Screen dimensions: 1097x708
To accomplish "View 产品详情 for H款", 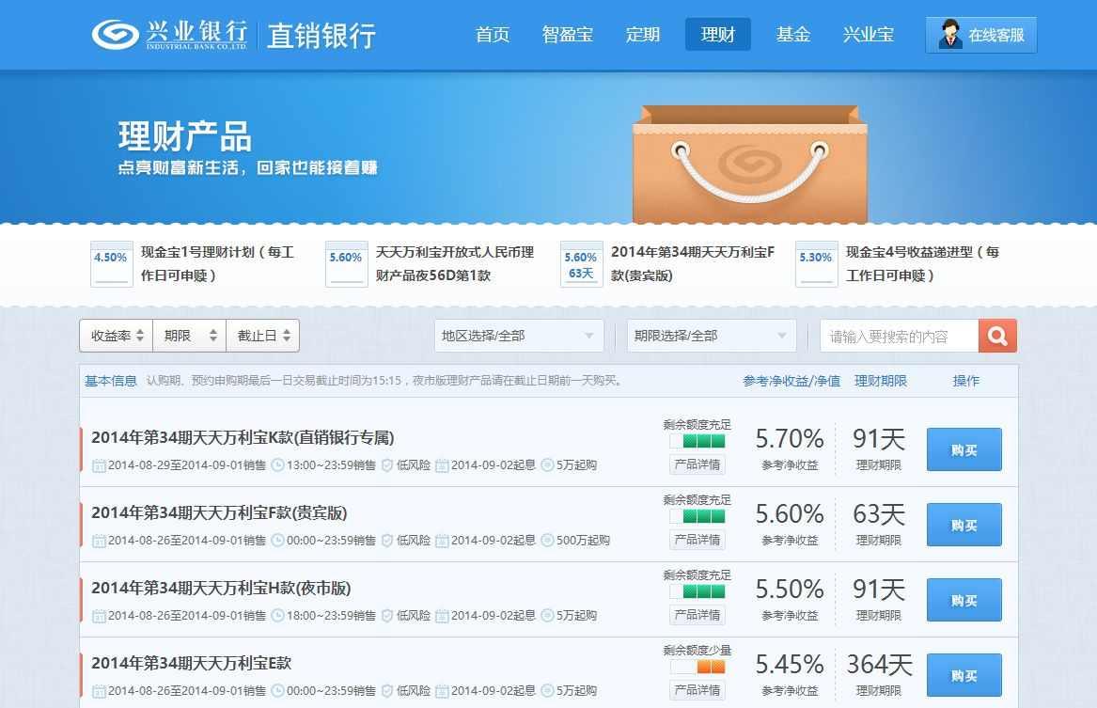I will coord(697,615).
